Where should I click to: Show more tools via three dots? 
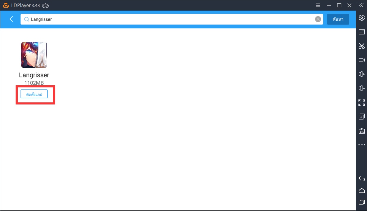[x=361, y=145]
